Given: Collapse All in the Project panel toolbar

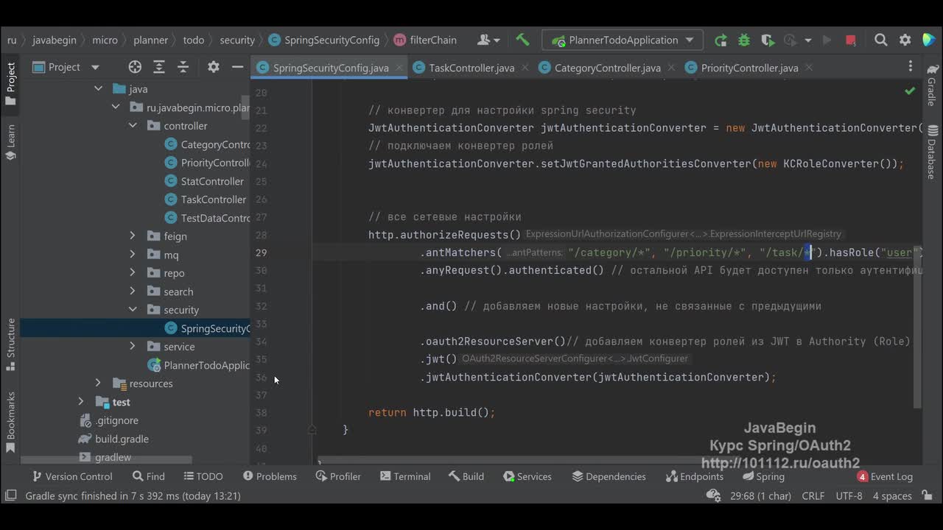Looking at the screenshot, I should [183, 67].
